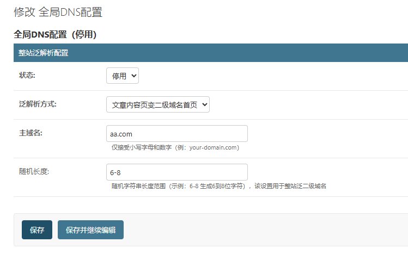Click the page title 修改 全局DNS配置
408x273 pixels.
[58, 12]
